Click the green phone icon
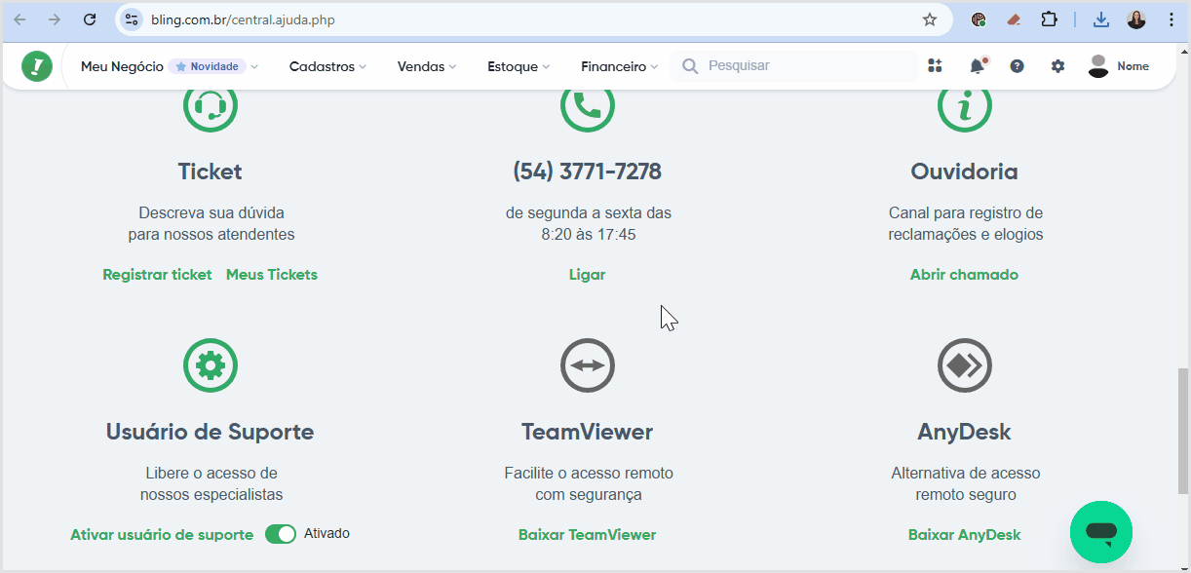This screenshot has width=1191, height=573. coord(588,105)
